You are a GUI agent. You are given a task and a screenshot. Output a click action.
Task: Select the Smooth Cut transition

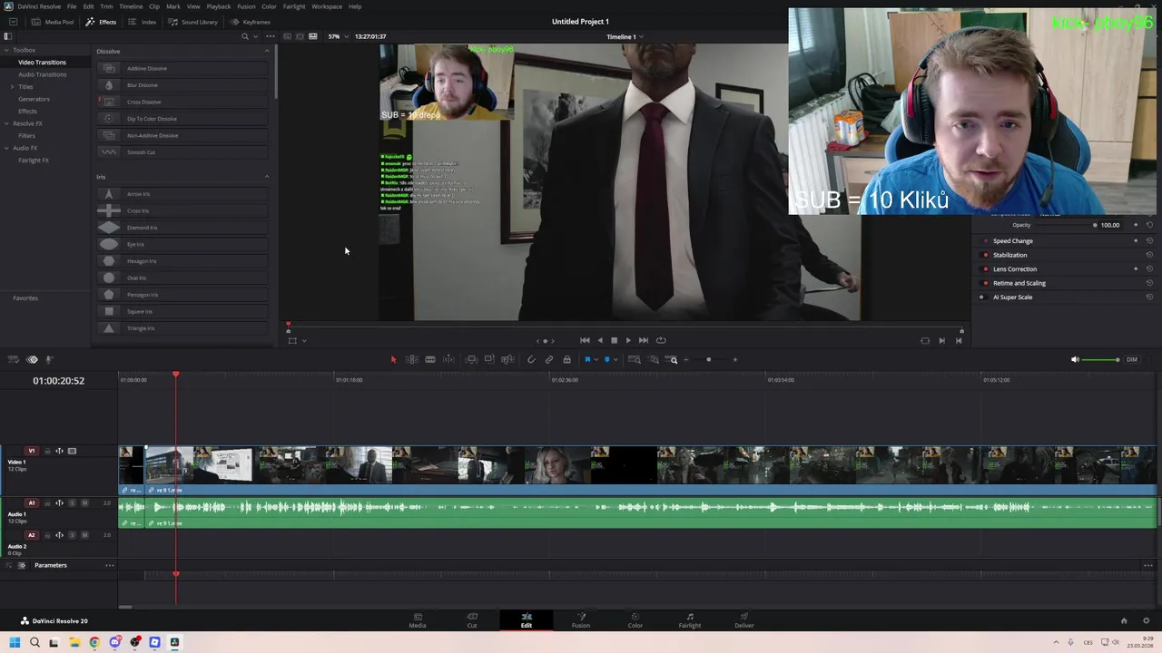(x=182, y=152)
